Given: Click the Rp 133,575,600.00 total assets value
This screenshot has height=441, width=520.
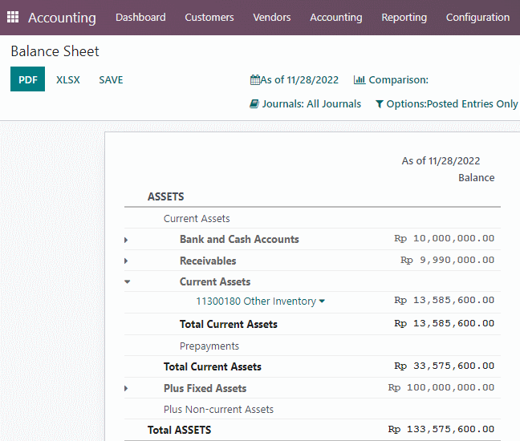Looking at the screenshot, I should pyautogui.click(x=441, y=429).
